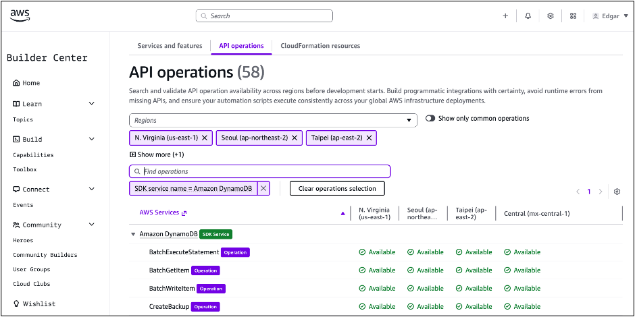Remove the Amazon DynamoDB filter chip
Viewport: 635px width, 317px height.
coord(263,188)
